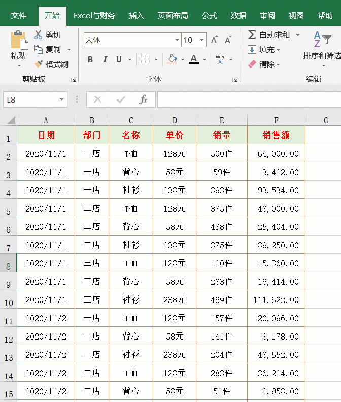341x402 pixels.
Task: Open the Name Box dropdown arrow
Action: [x=62, y=100]
